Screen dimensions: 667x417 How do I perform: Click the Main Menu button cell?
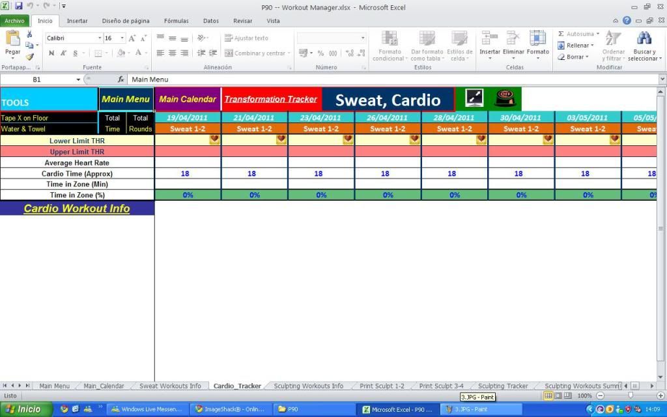tap(126, 99)
